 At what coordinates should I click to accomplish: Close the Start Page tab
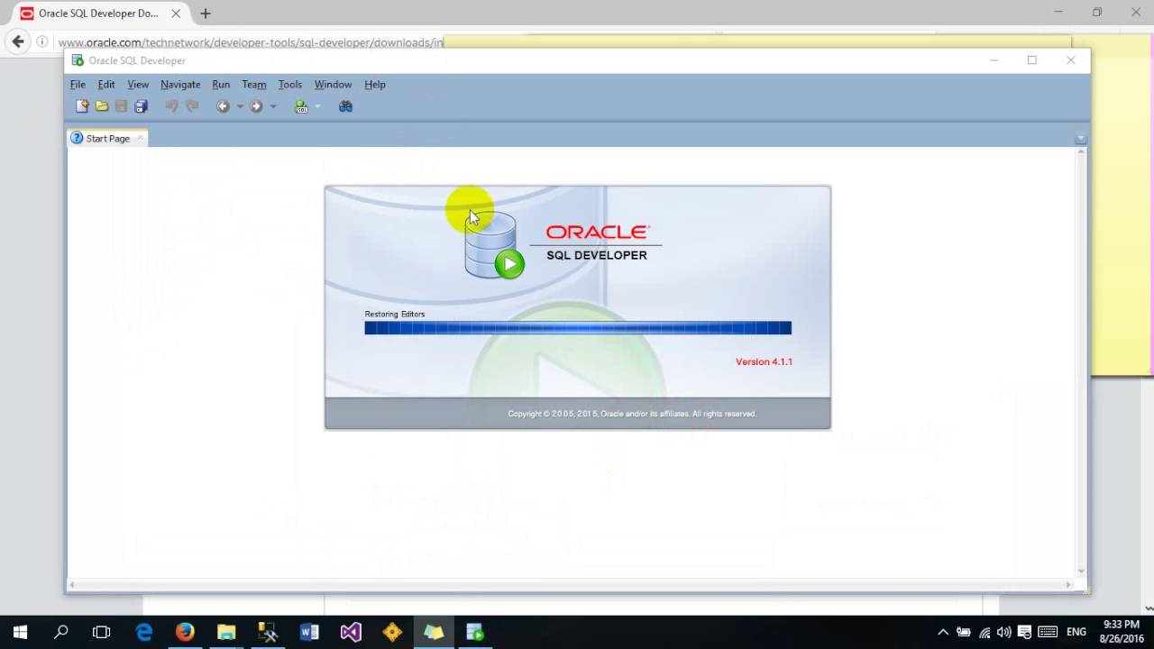point(140,138)
